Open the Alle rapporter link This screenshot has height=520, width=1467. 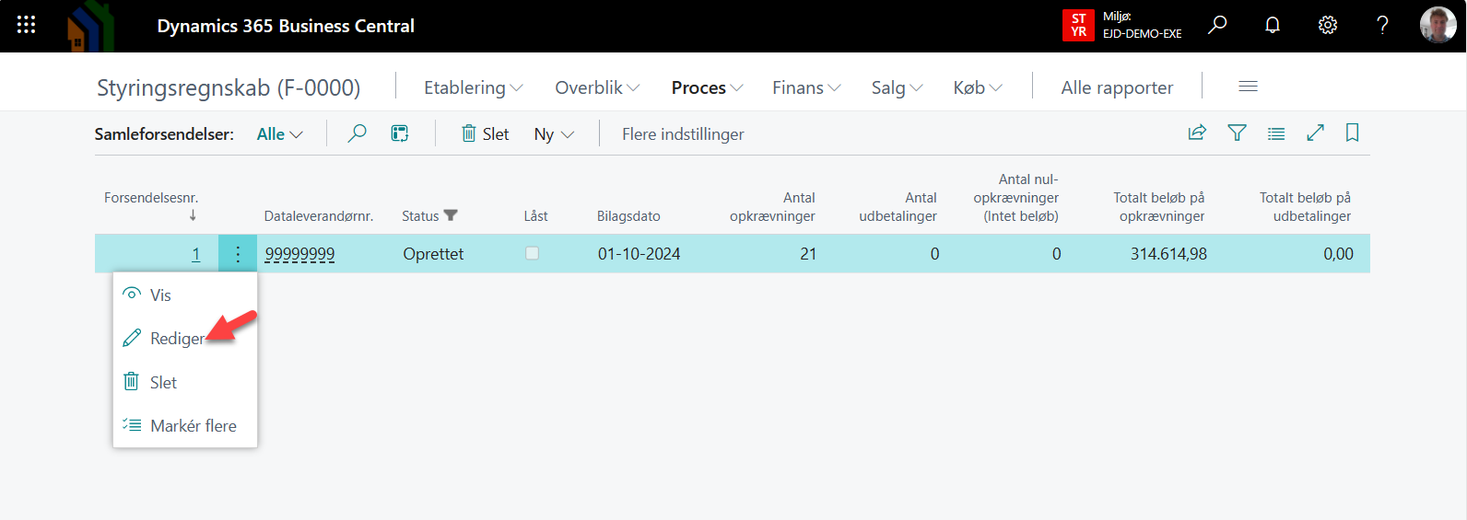pos(1117,87)
